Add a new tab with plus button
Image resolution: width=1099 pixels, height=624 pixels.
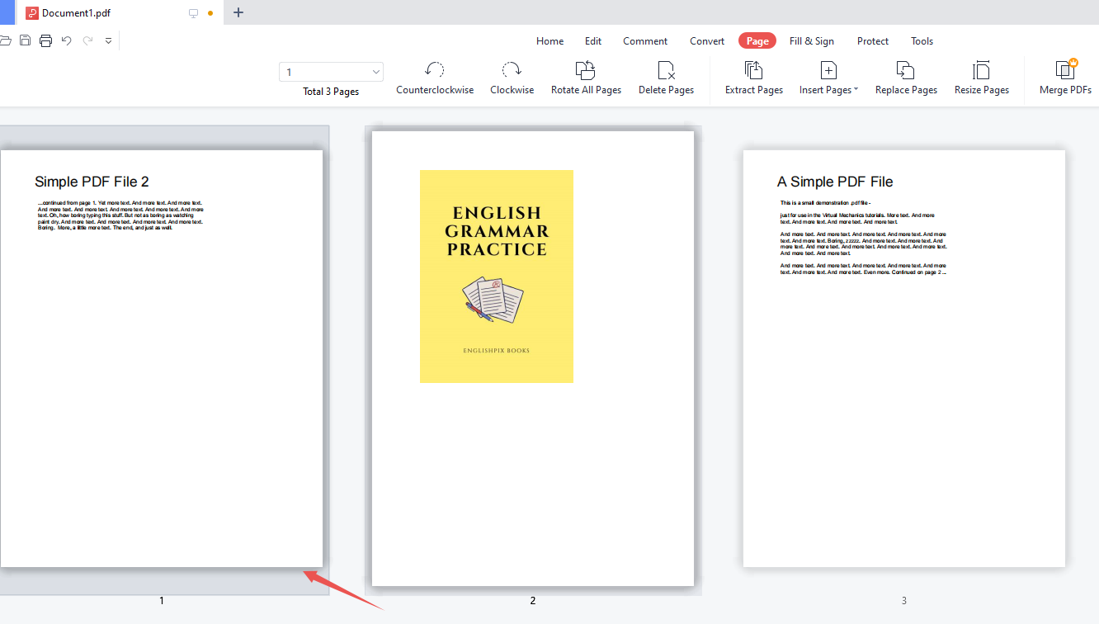(x=238, y=12)
